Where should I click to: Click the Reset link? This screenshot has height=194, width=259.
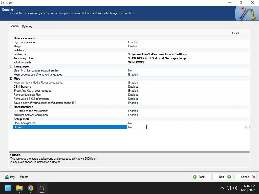235,33
